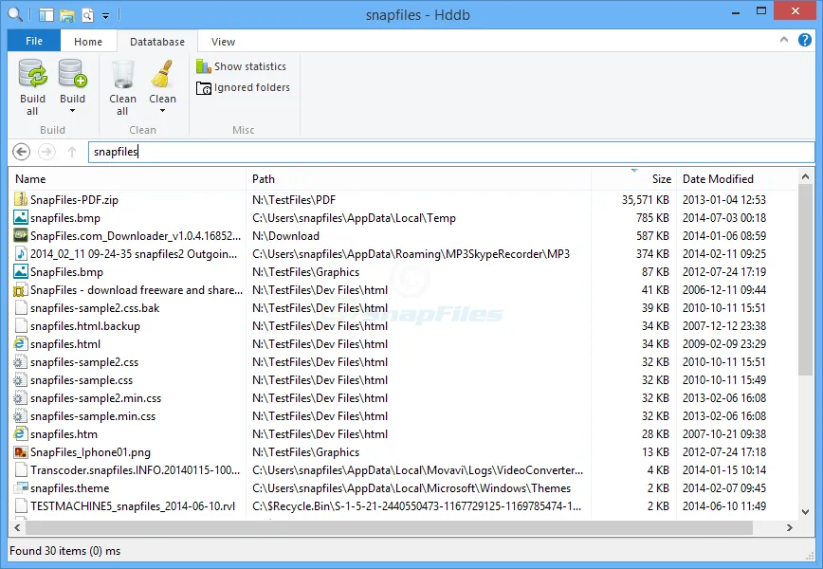Select the snapfiles.htm browser icon
This screenshot has width=823, height=569.
coord(21,434)
